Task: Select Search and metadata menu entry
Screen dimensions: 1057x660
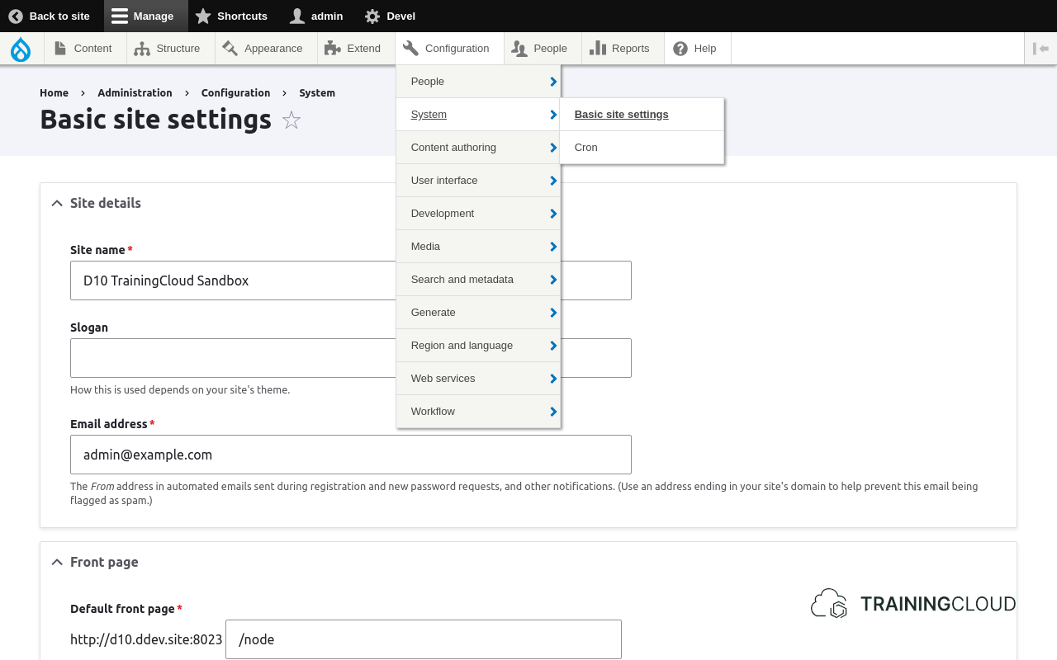Action: (x=478, y=280)
